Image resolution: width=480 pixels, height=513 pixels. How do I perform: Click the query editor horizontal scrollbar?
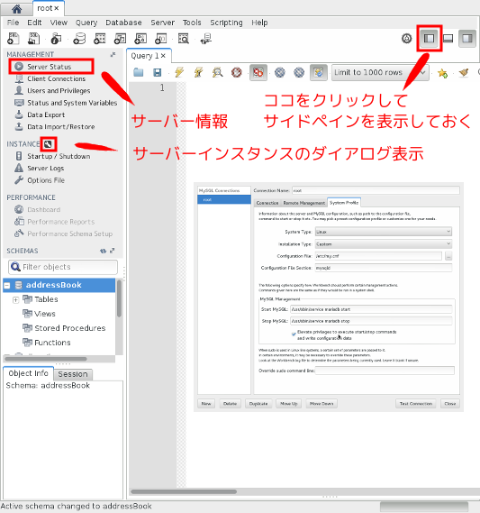(184, 491)
